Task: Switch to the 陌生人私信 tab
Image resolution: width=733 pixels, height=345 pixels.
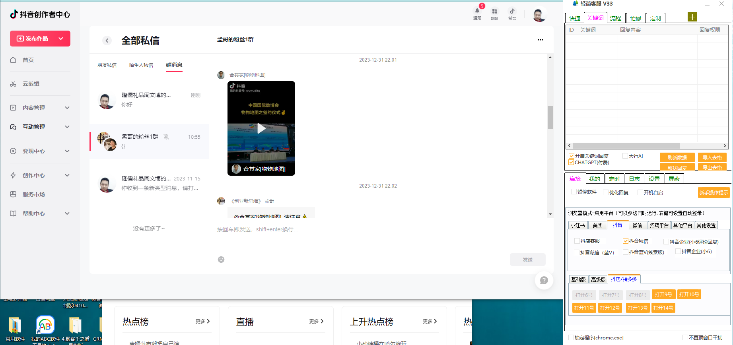Action: click(141, 65)
